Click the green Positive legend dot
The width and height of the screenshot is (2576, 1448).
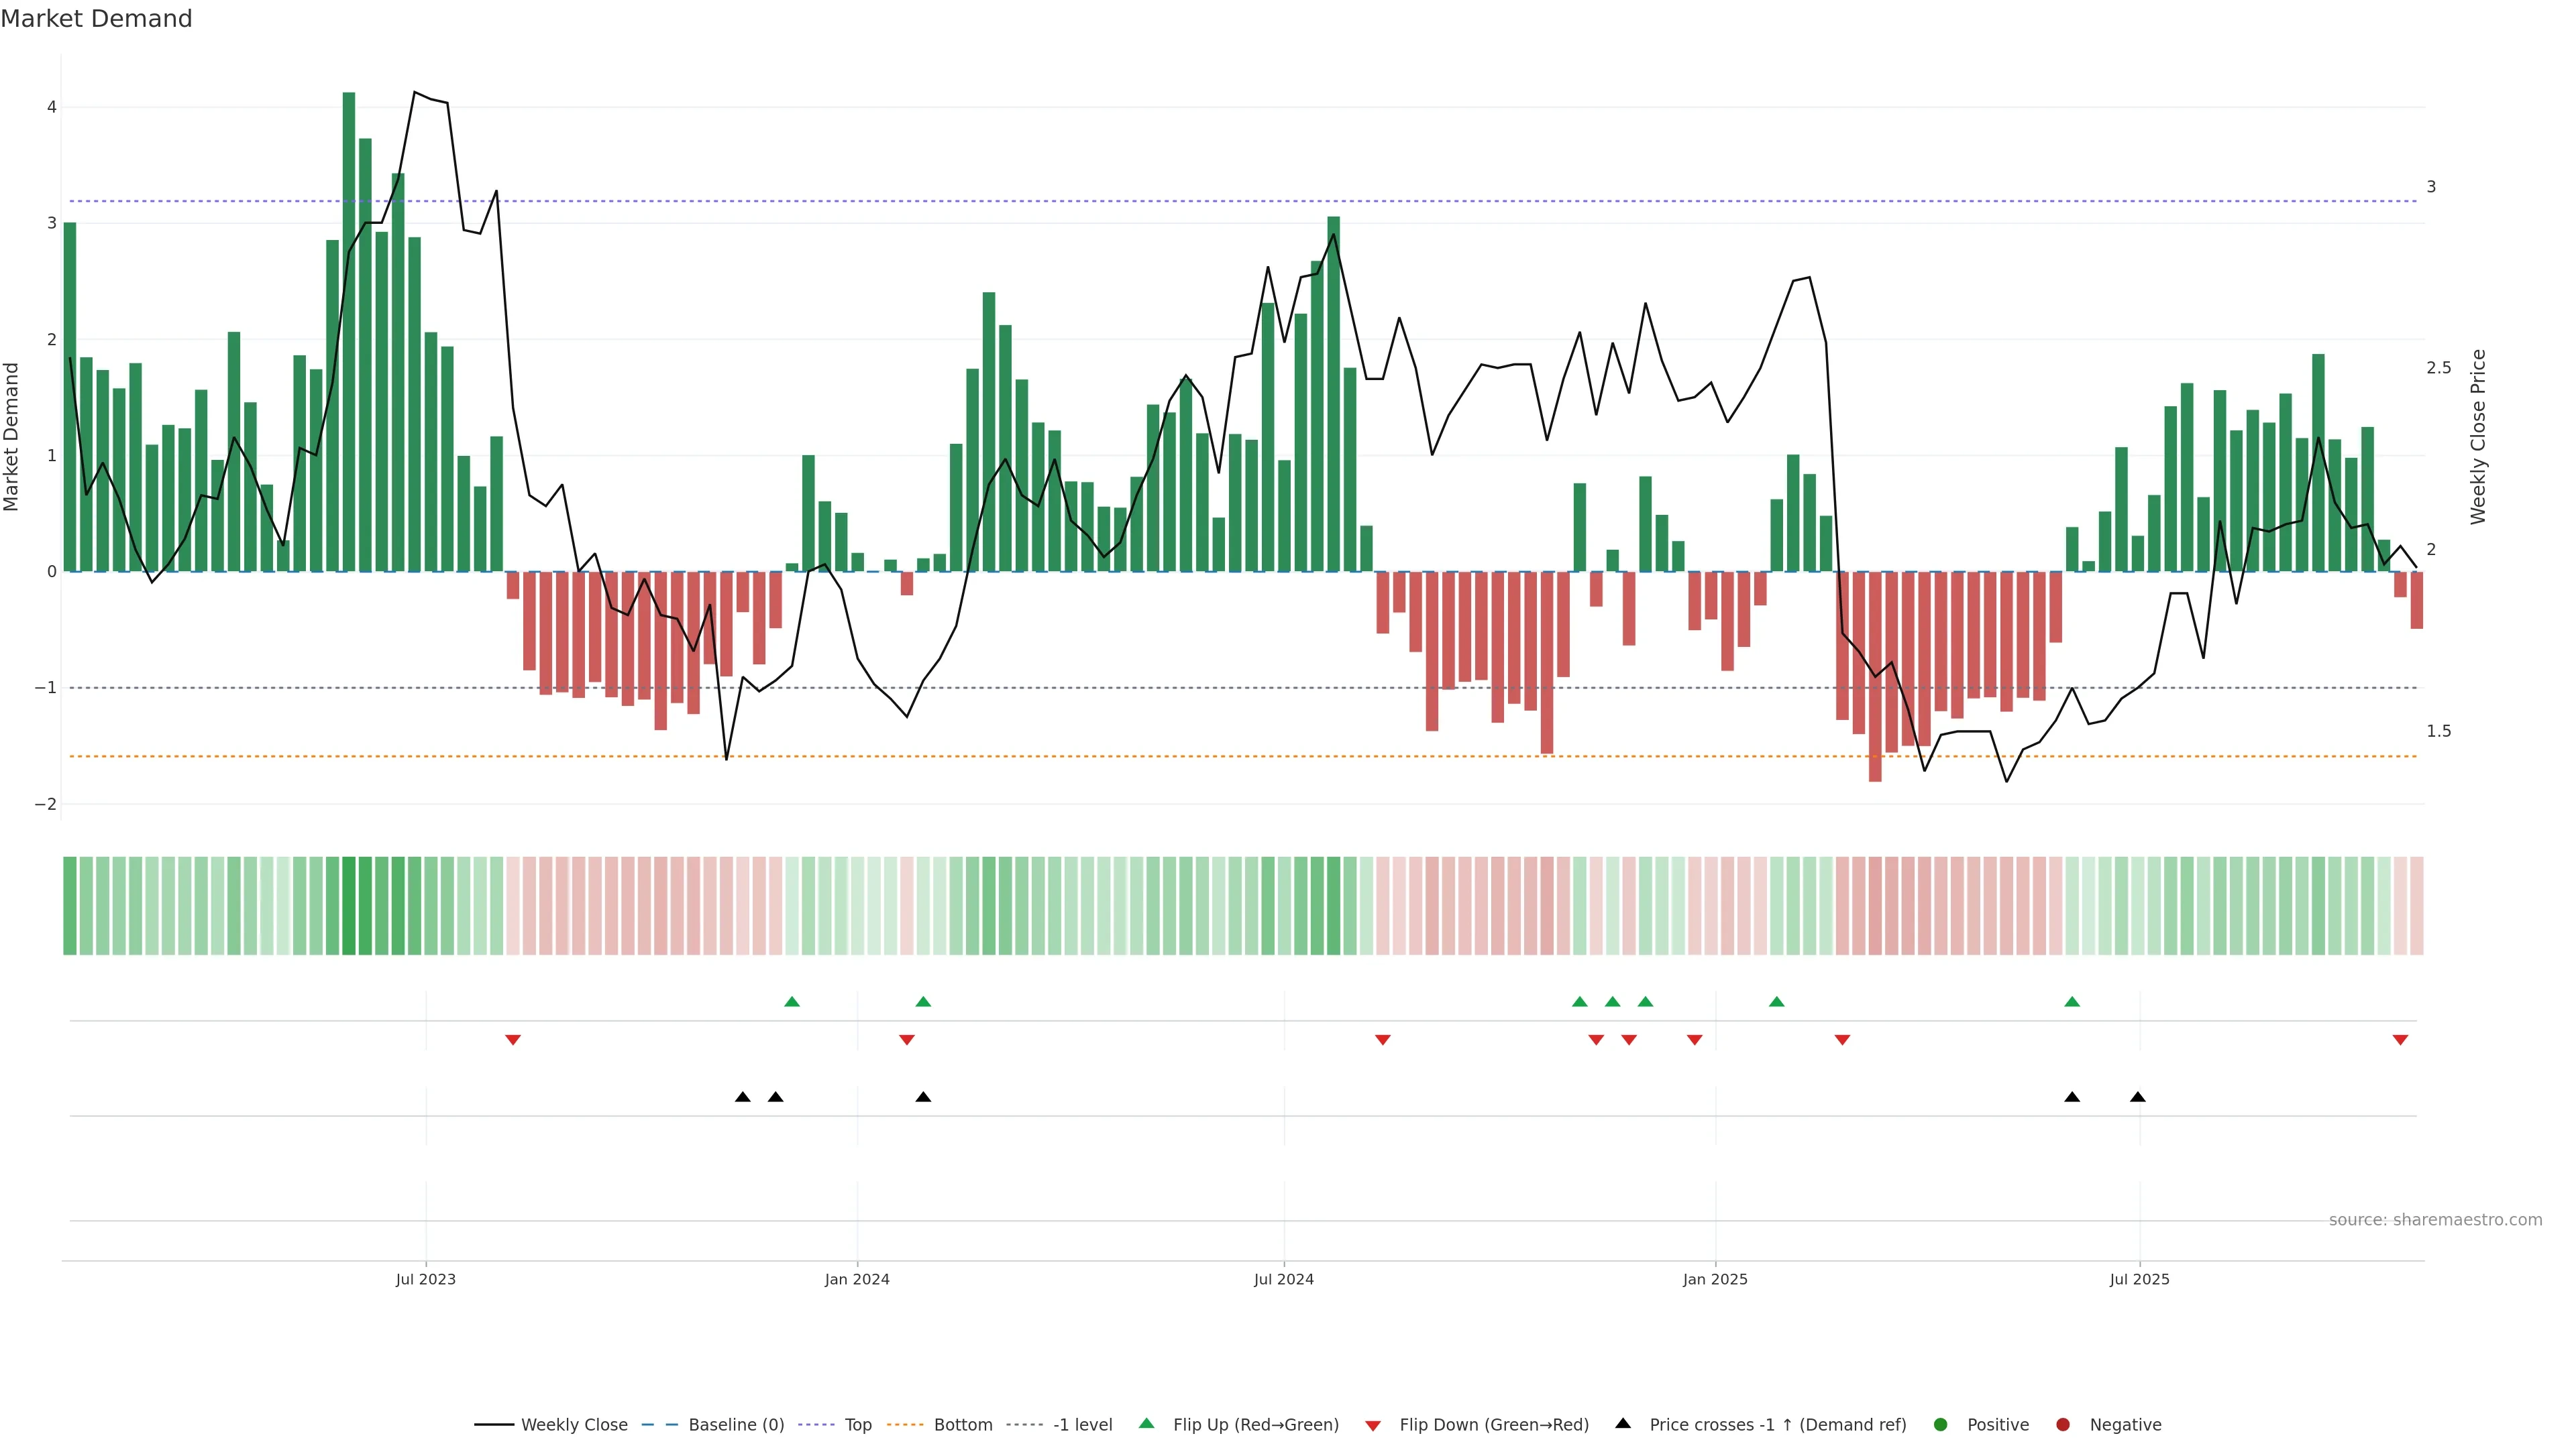pyautogui.click(x=1941, y=1425)
